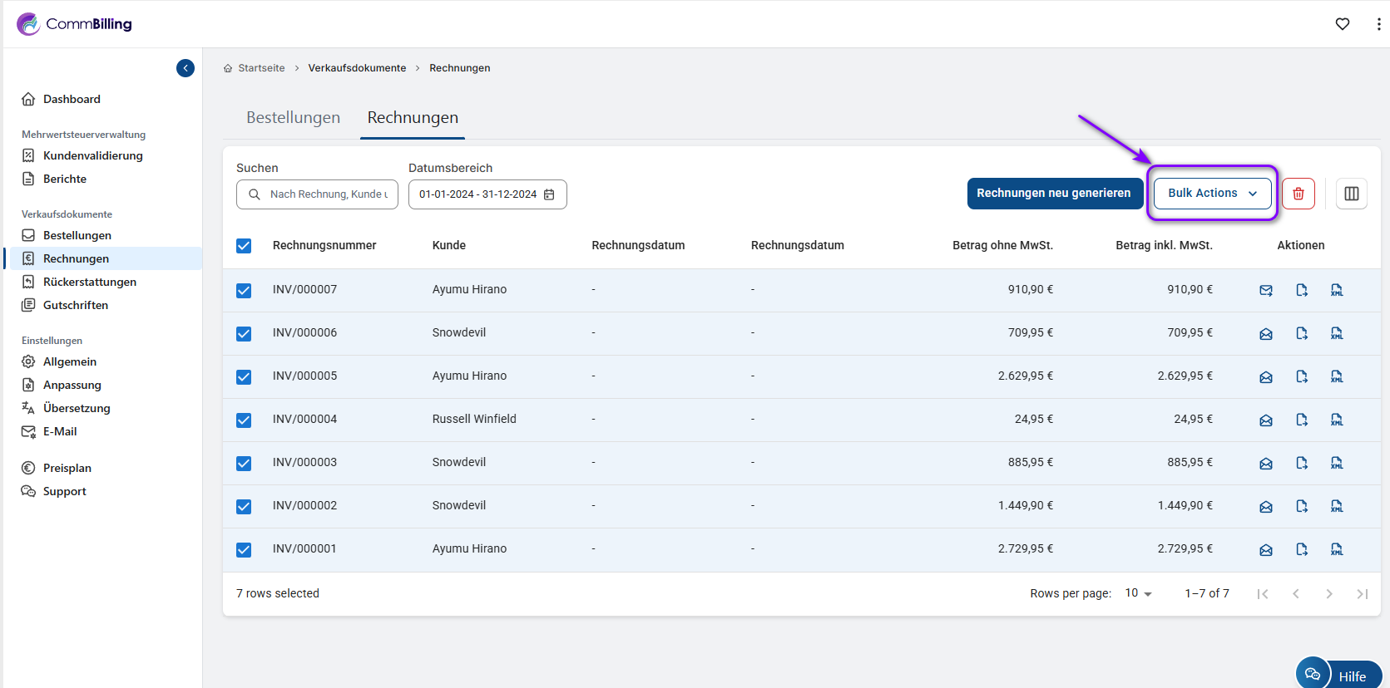The height and width of the screenshot is (688, 1390).
Task: Open the three-dot menu at top right
Action: tap(1378, 24)
